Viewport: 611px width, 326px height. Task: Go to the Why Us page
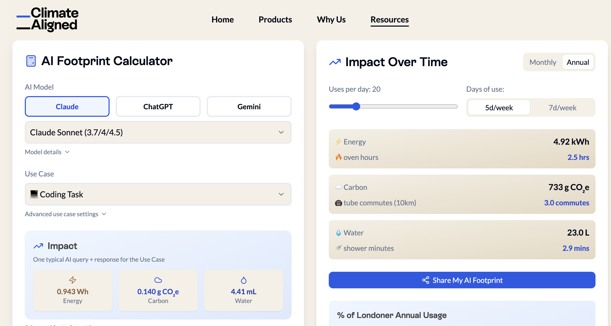click(331, 20)
